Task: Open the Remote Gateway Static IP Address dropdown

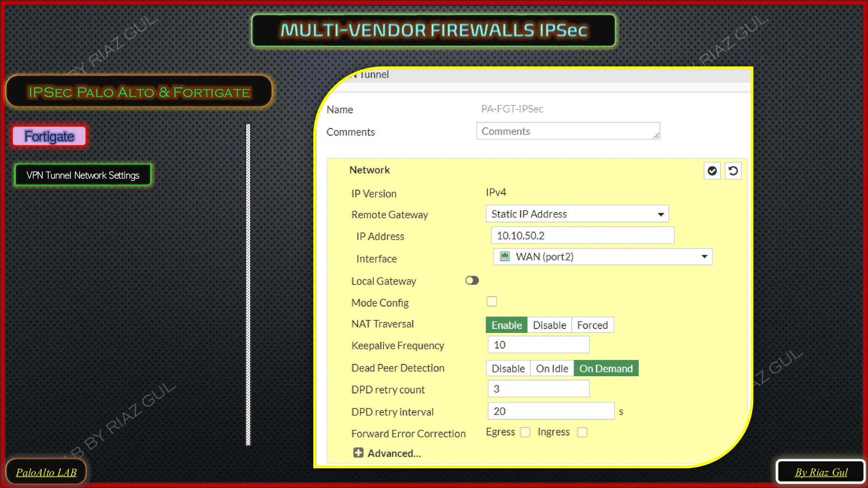Action: [x=577, y=214]
